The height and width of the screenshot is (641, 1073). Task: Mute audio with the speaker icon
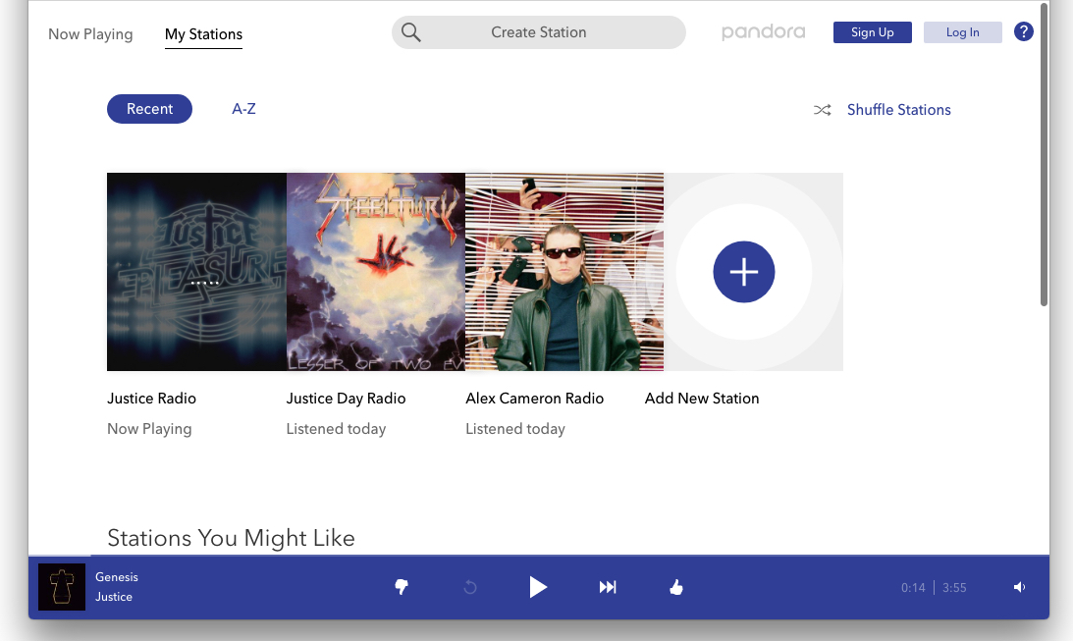click(x=1020, y=587)
